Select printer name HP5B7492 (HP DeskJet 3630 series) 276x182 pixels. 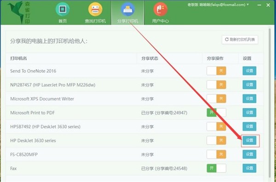tap(45, 127)
